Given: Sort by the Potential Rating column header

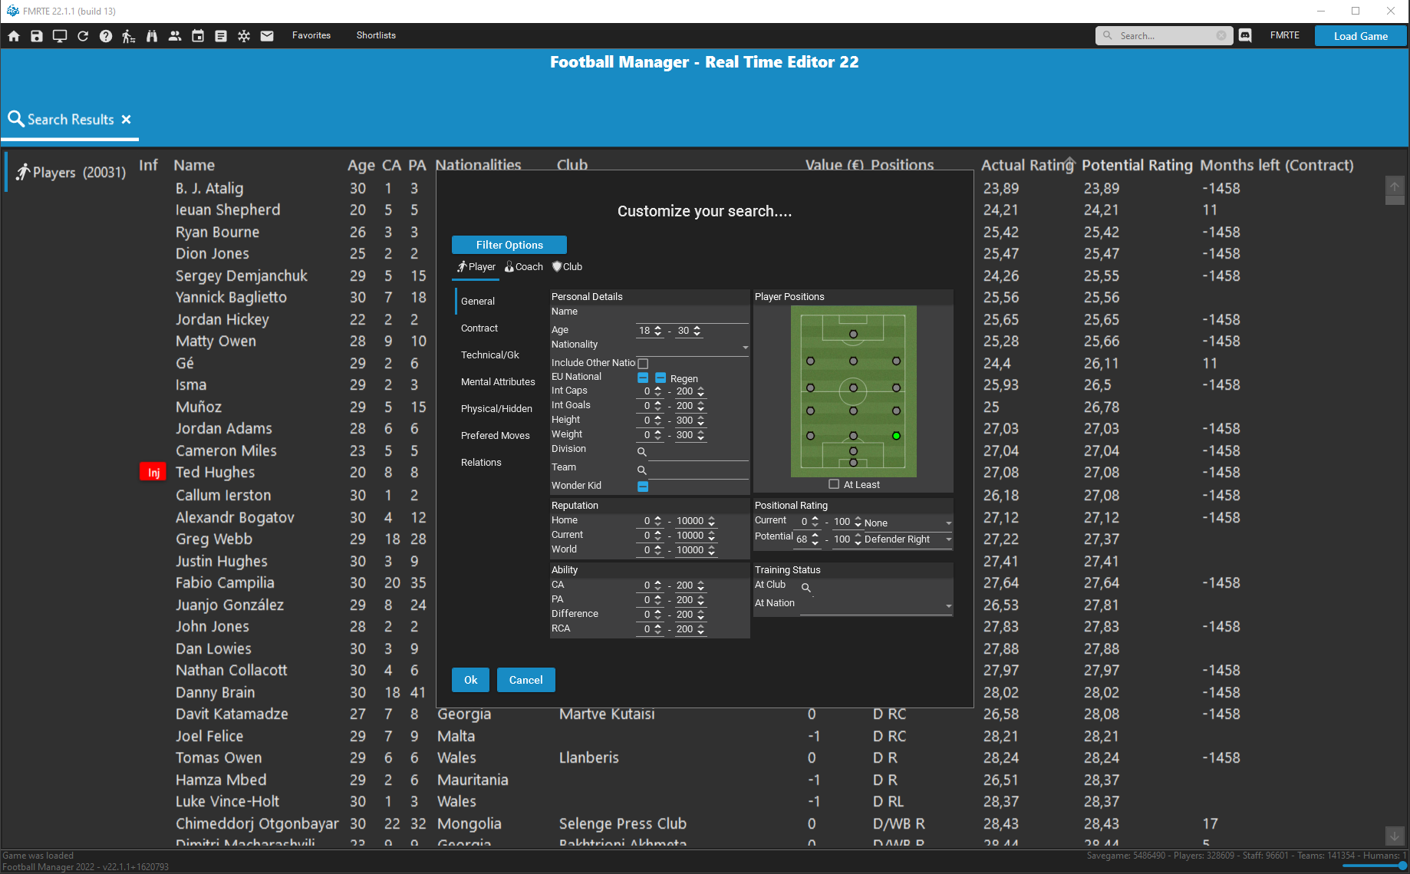Looking at the screenshot, I should pyautogui.click(x=1137, y=165).
